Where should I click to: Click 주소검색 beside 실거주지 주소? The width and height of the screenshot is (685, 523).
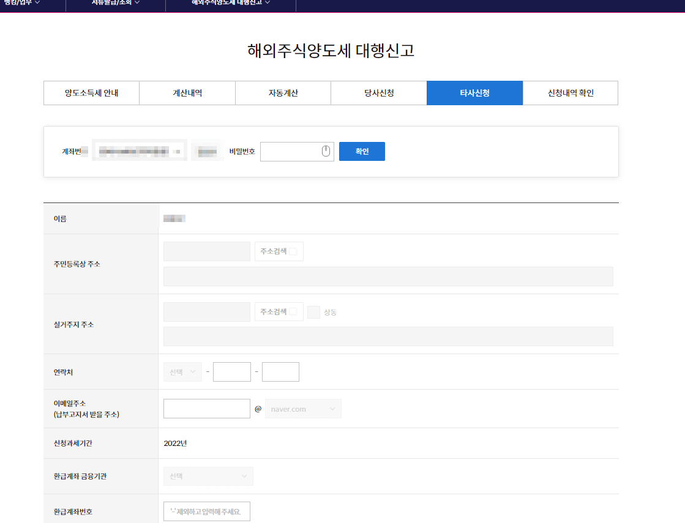click(279, 311)
